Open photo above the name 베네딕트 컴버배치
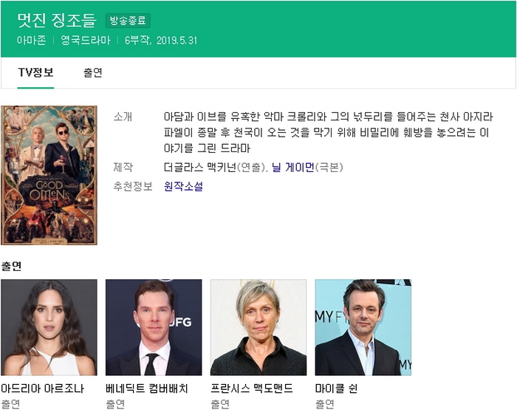This screenshot has height=418, width=517. click(x=154, y=327)
